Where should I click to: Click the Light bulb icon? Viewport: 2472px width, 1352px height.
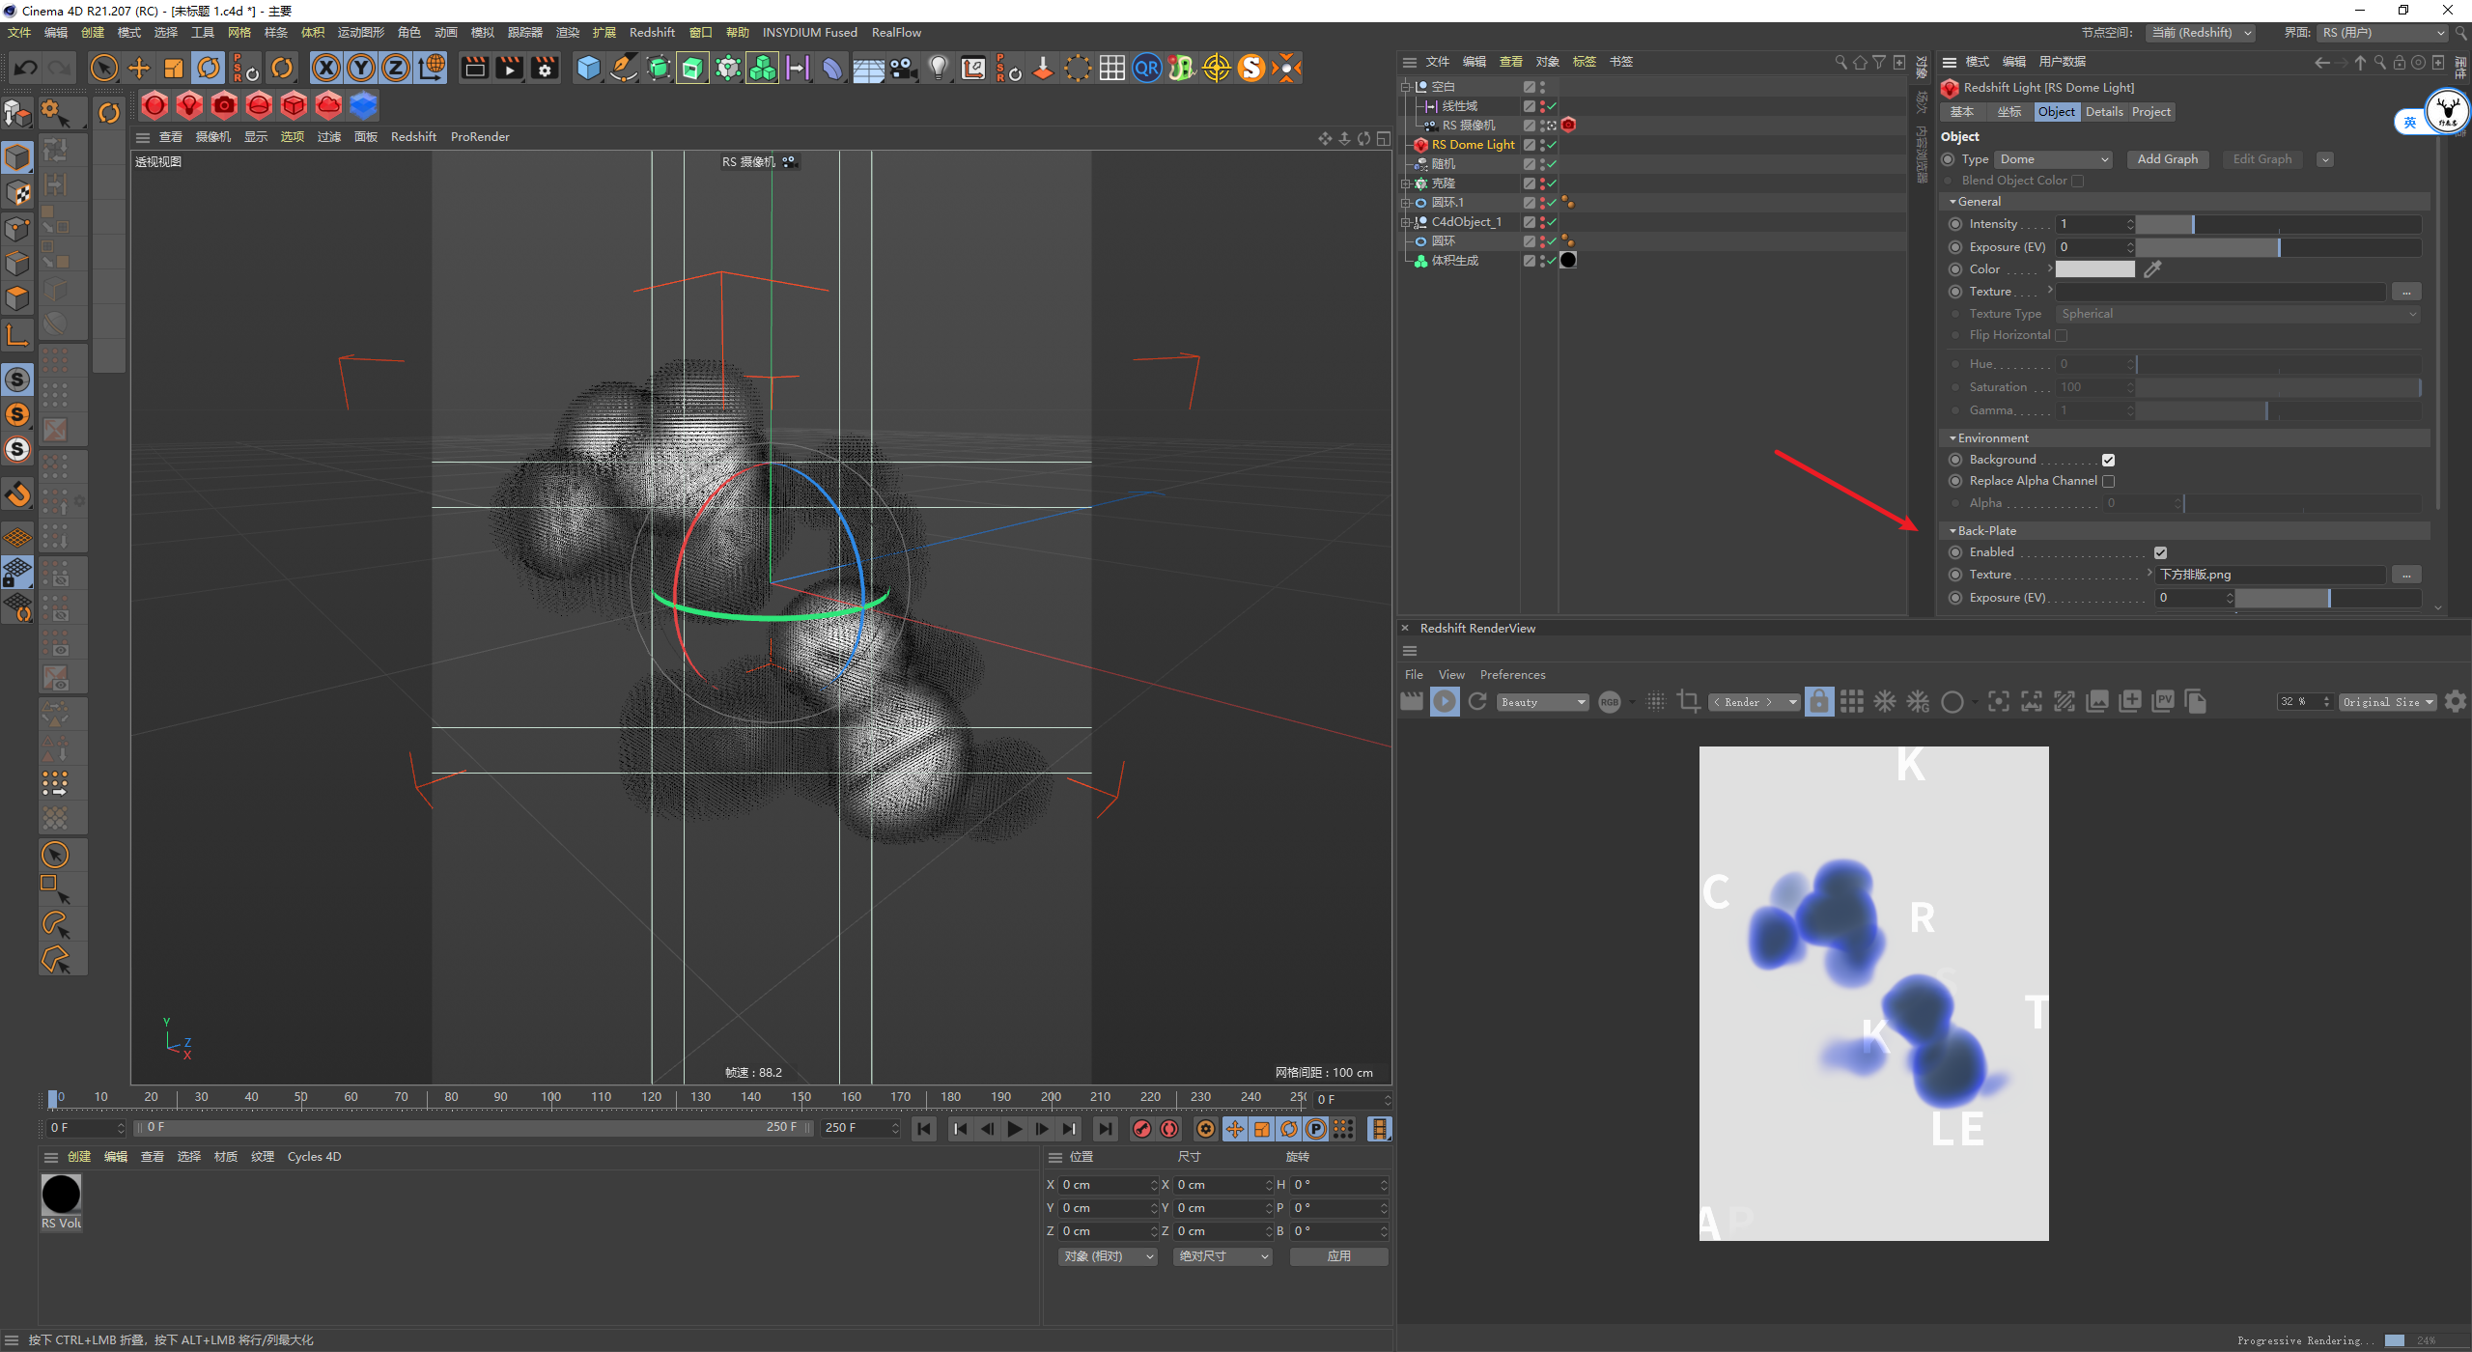pos(938,68)
